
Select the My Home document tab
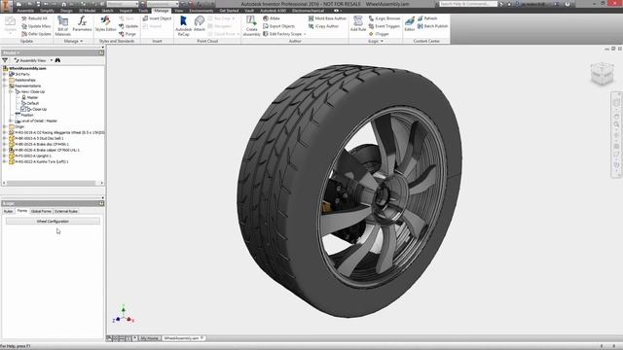[x=149, y=338]
